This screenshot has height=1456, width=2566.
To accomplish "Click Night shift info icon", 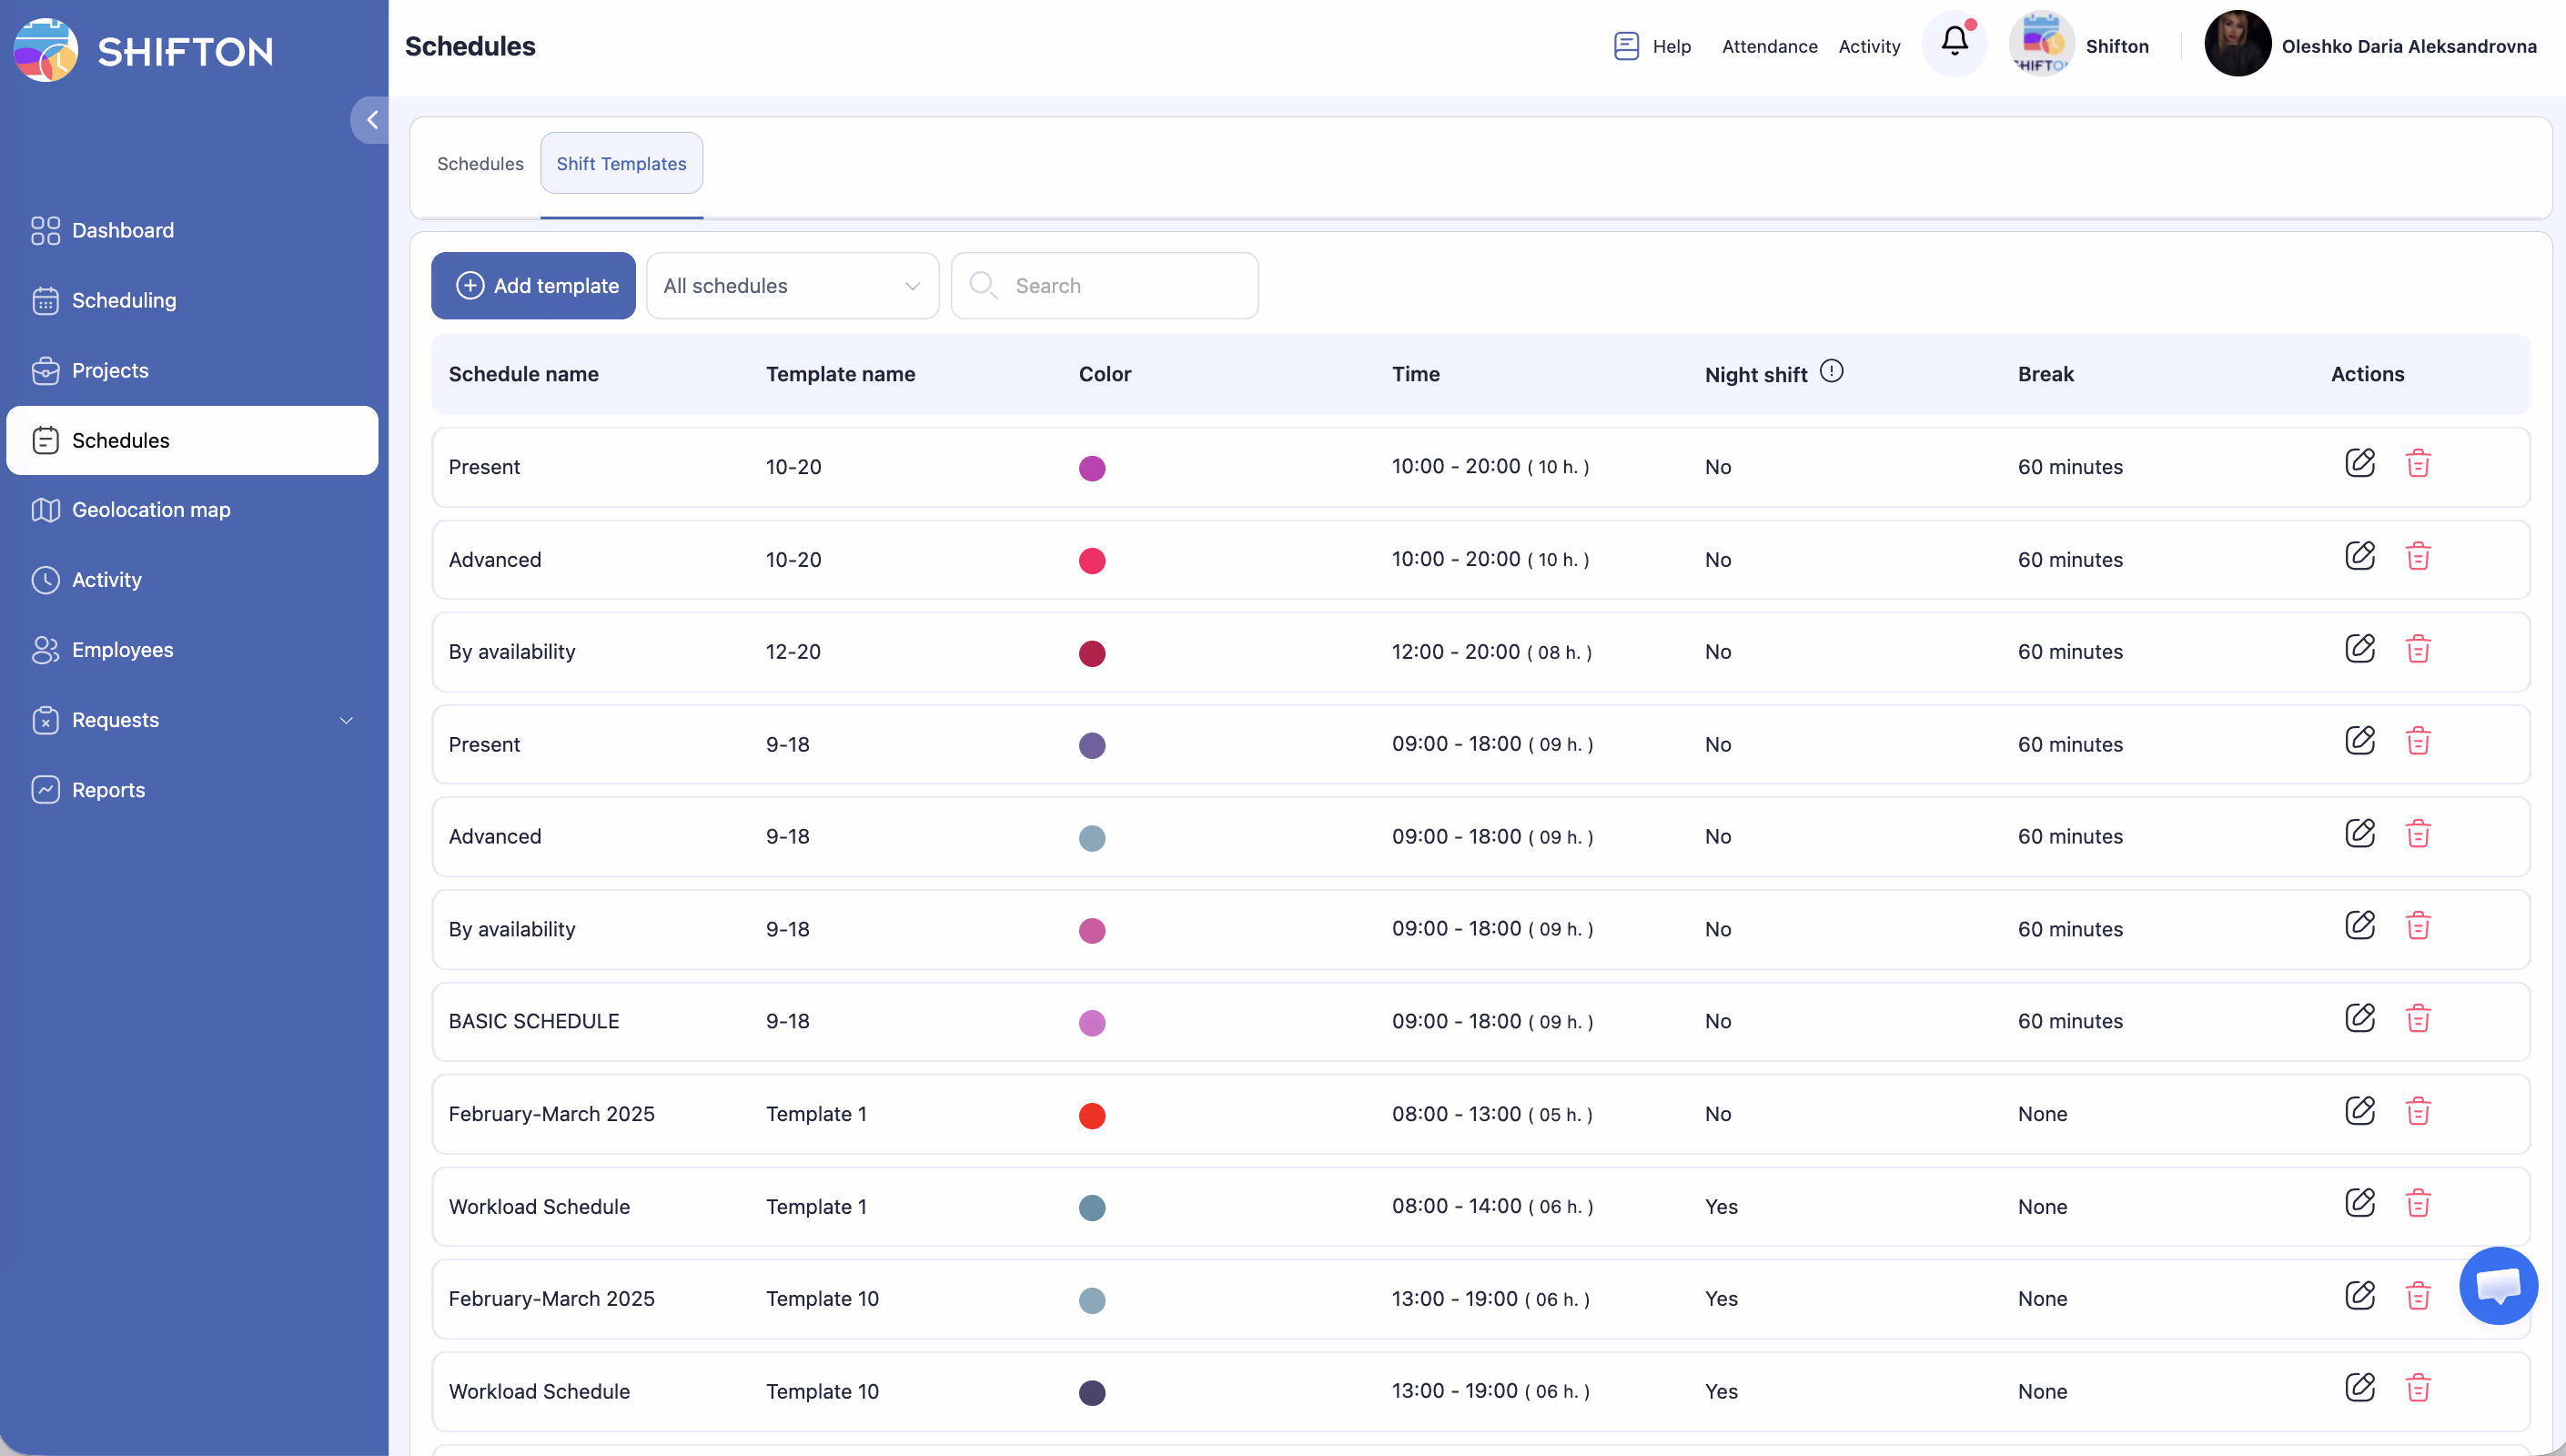I will pos(1830,372).
